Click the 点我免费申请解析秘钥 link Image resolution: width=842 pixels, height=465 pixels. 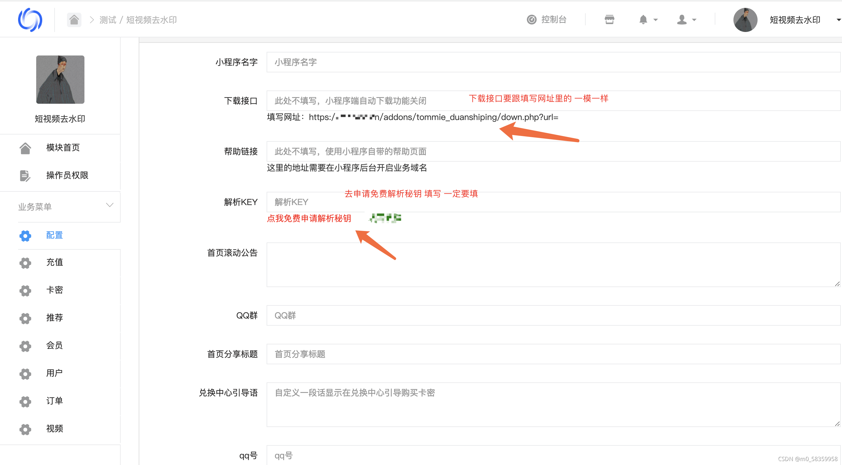[309, 218]
